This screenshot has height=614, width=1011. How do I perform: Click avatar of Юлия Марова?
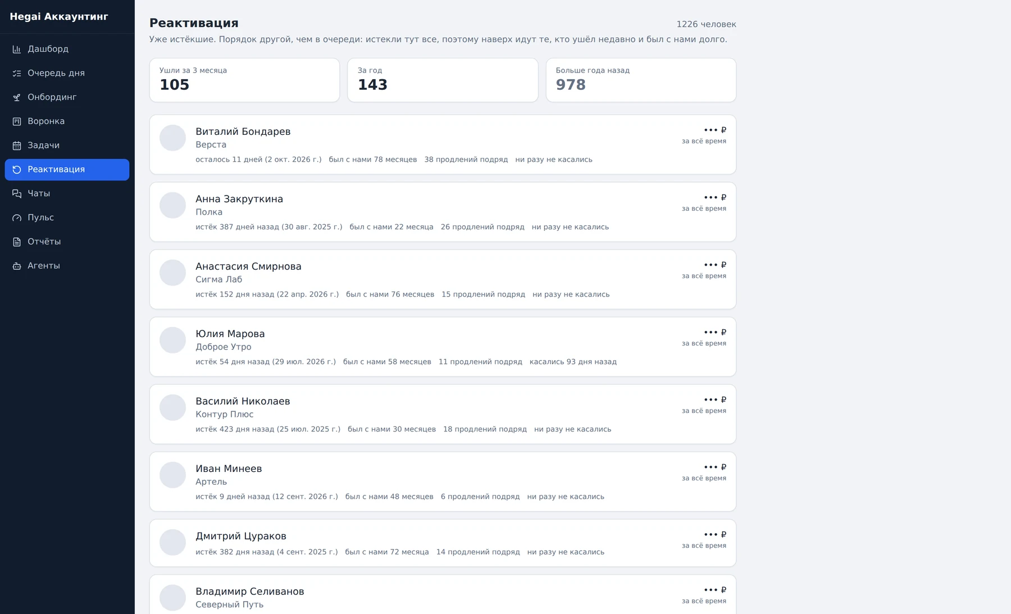coord(172,340)
